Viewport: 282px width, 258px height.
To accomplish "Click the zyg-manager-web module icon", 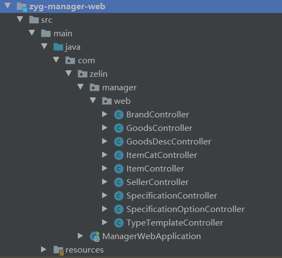I will 22,7.
